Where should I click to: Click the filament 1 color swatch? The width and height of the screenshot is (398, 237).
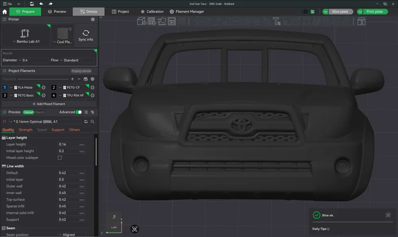[4, 87]
